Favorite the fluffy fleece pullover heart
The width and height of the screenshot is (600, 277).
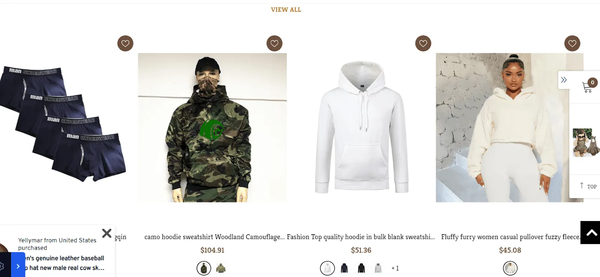click(x=572, y=44)
